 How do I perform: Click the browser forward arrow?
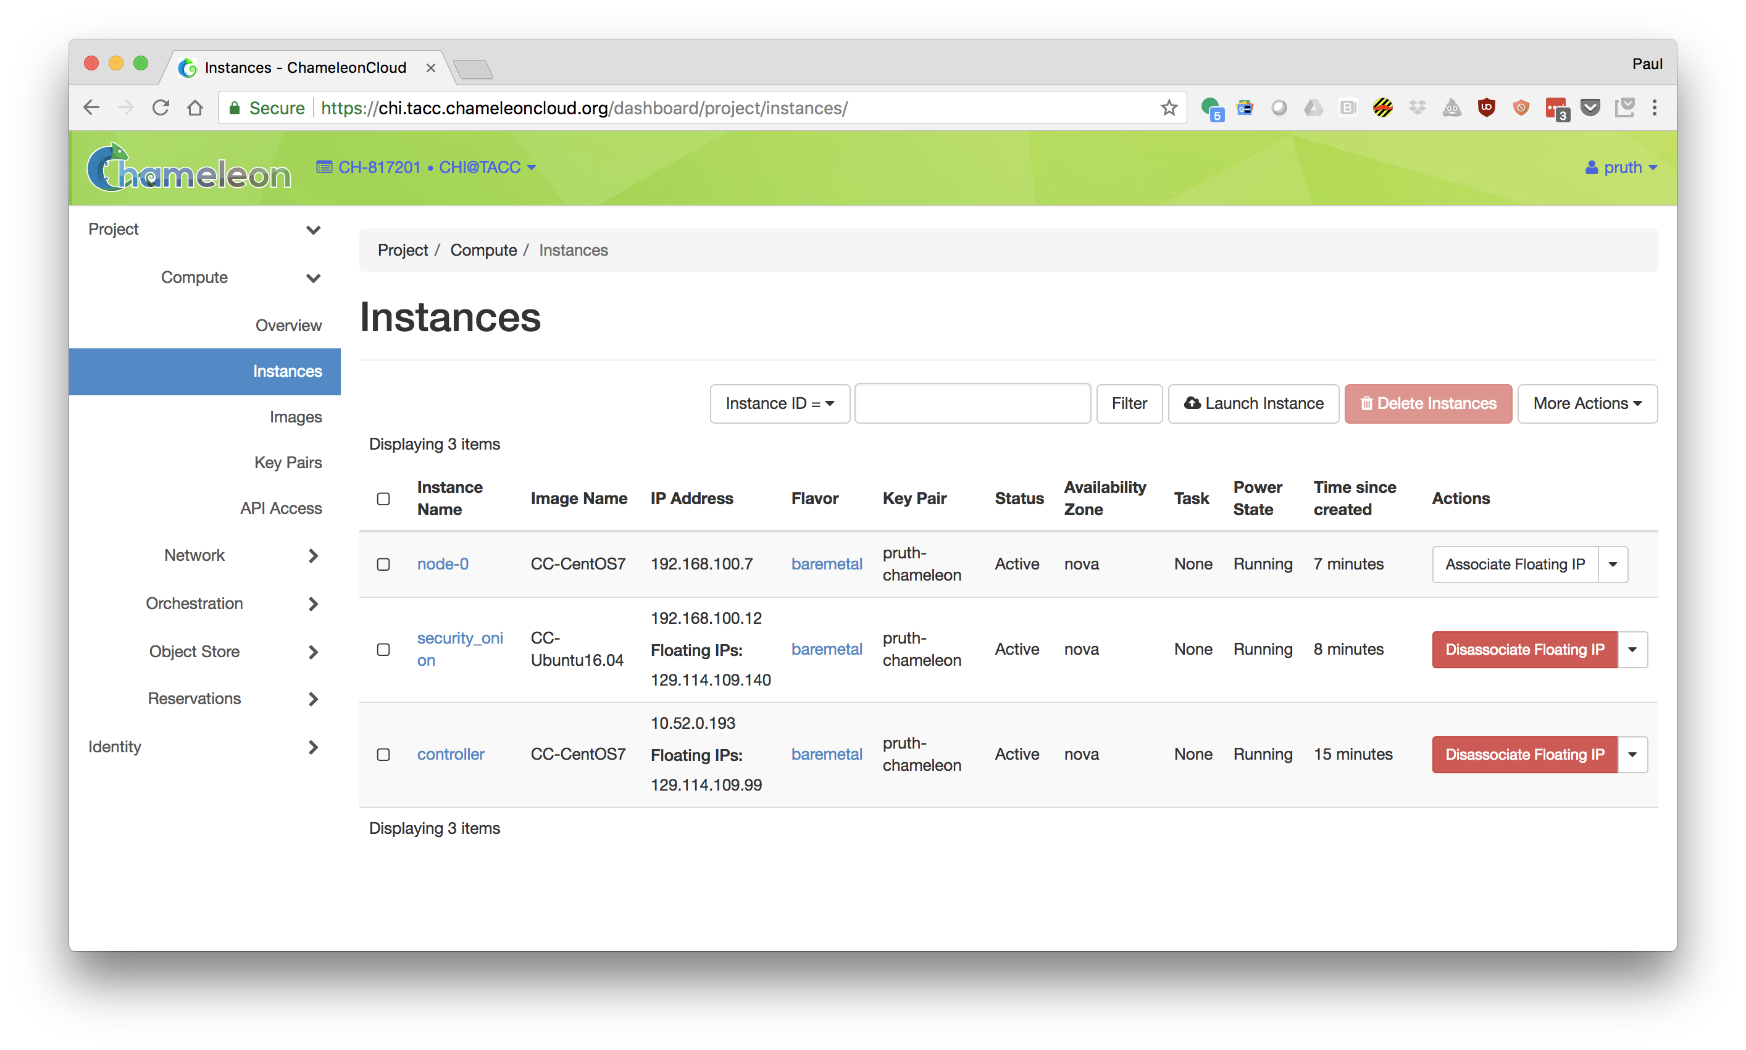pyautogui.click(x=126, y=107)
